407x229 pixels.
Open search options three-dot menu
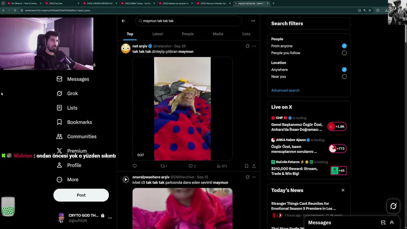[253, 21]
